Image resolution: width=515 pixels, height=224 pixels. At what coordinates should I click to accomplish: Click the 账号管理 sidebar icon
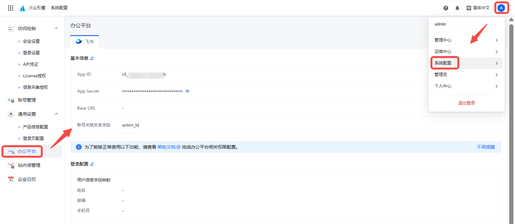11,100
